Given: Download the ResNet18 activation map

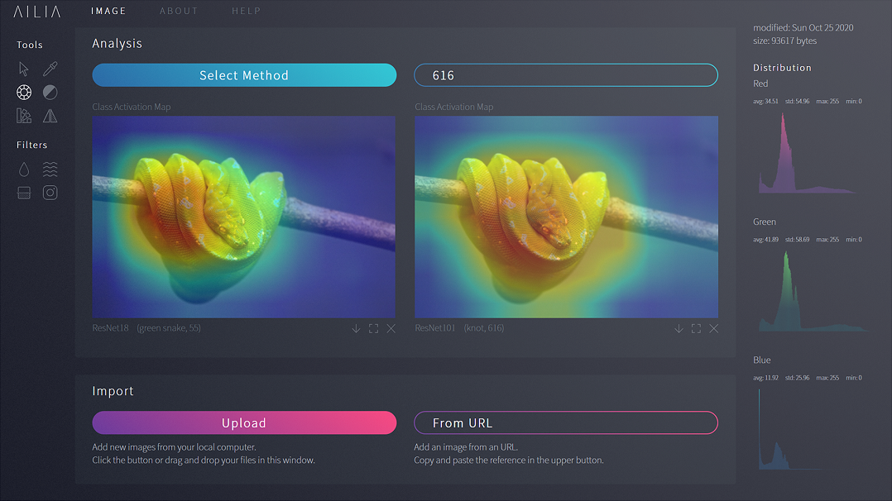Looking at the screenshot, I should pos(356,329).
